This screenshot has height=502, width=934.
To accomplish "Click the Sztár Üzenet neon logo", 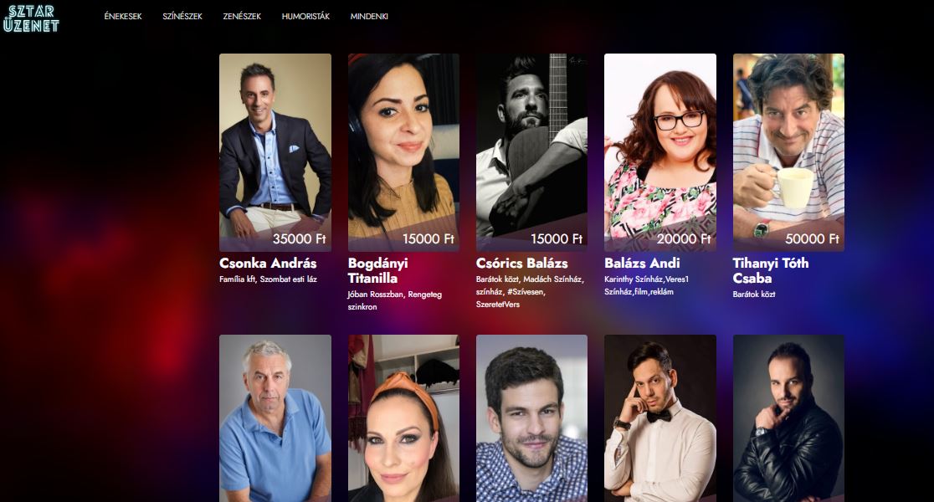I will [31, 18].
